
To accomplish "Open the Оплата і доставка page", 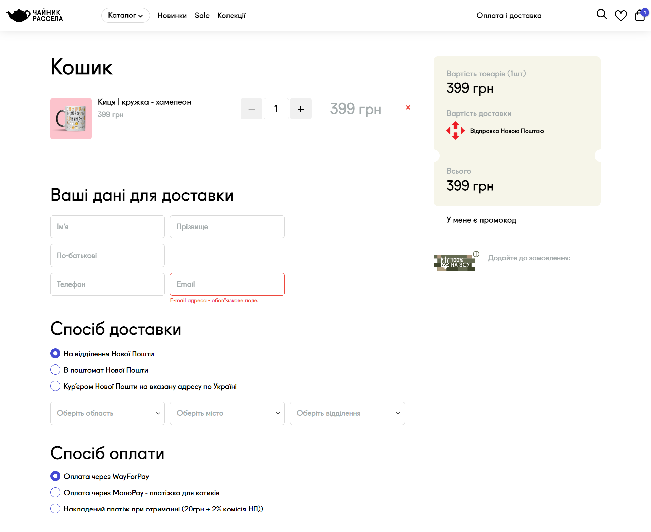I will pyautogui.click(x=509, y=16).
